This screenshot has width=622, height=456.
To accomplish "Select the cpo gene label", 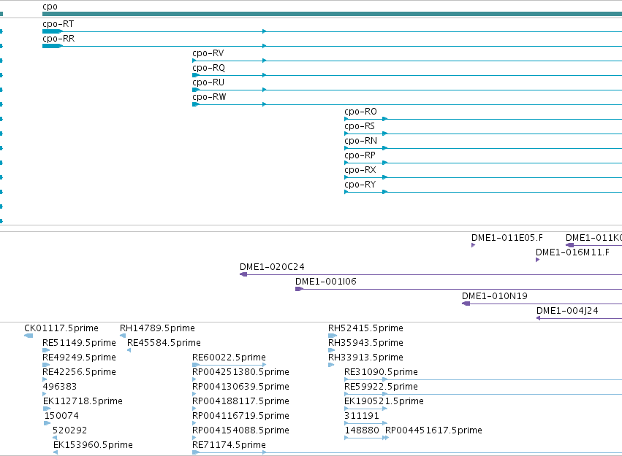I will coord(50,7).
